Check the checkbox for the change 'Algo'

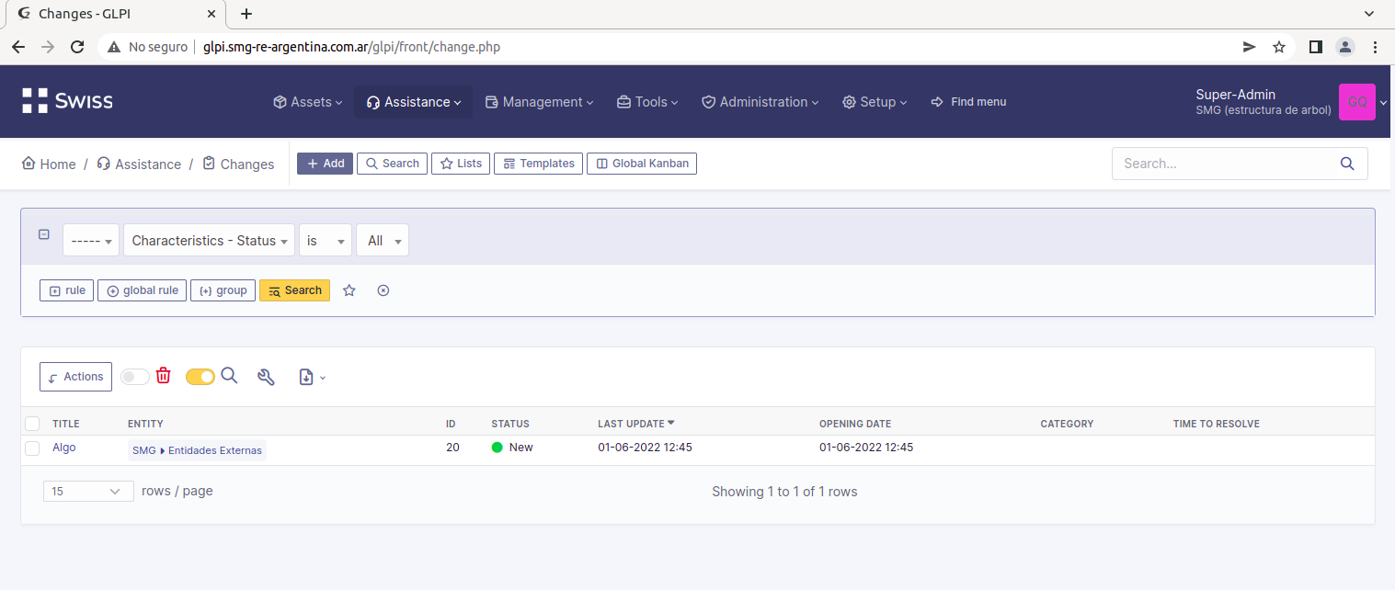pyautogui.click(x=31, y=448)
